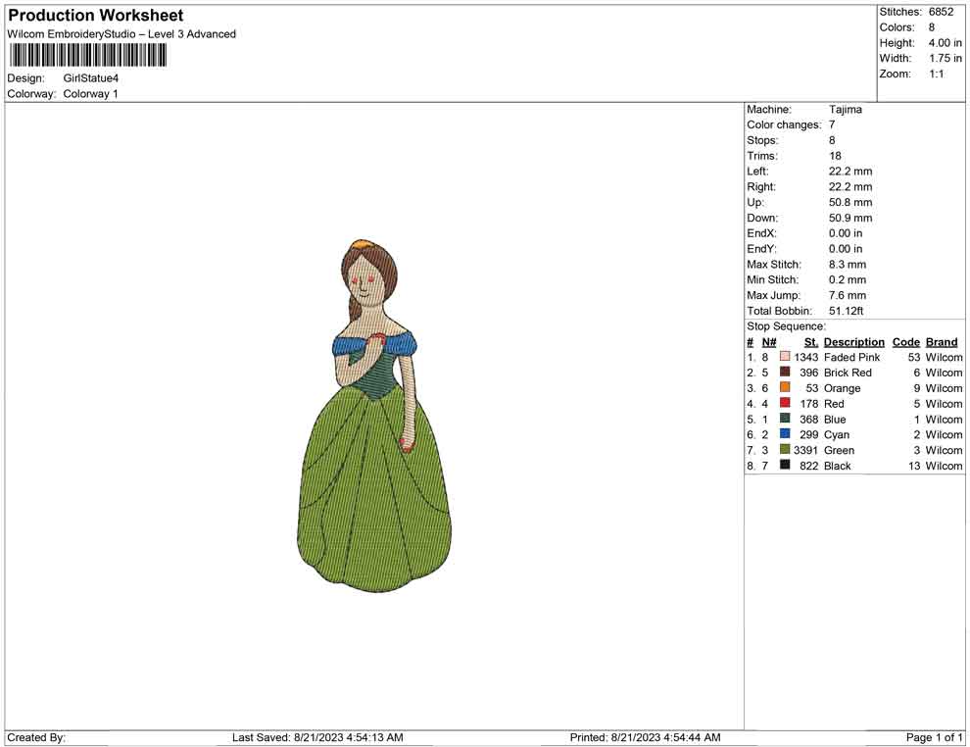970x747 pixels.
Task: Click the Production Worksheet title
Action: click(96, 16)
